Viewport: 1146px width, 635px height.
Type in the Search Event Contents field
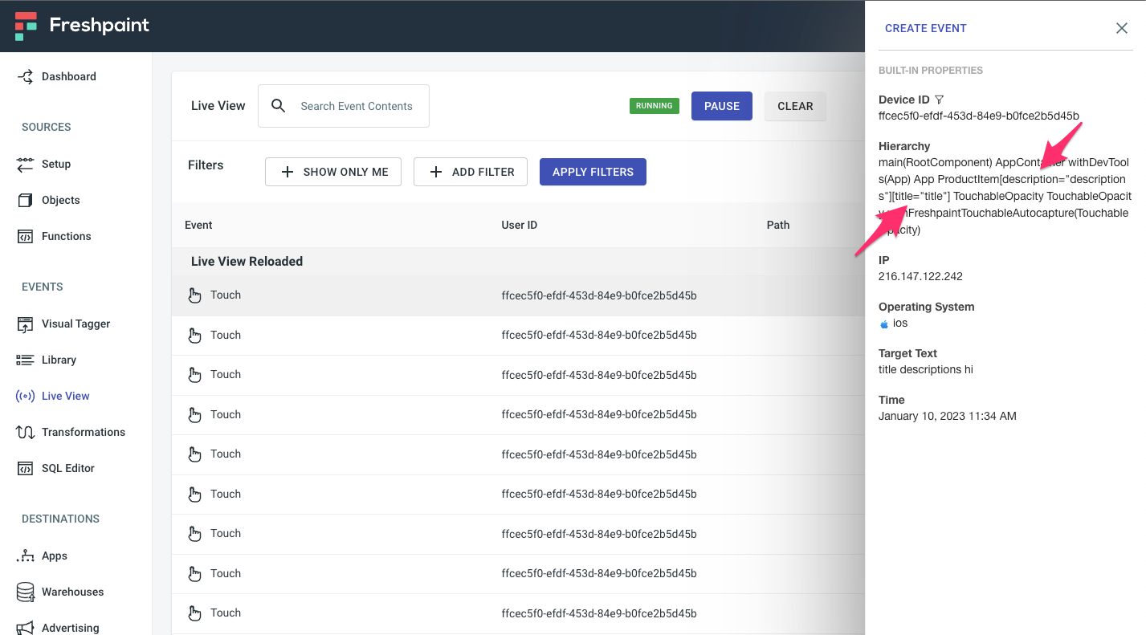click(357, 106)
